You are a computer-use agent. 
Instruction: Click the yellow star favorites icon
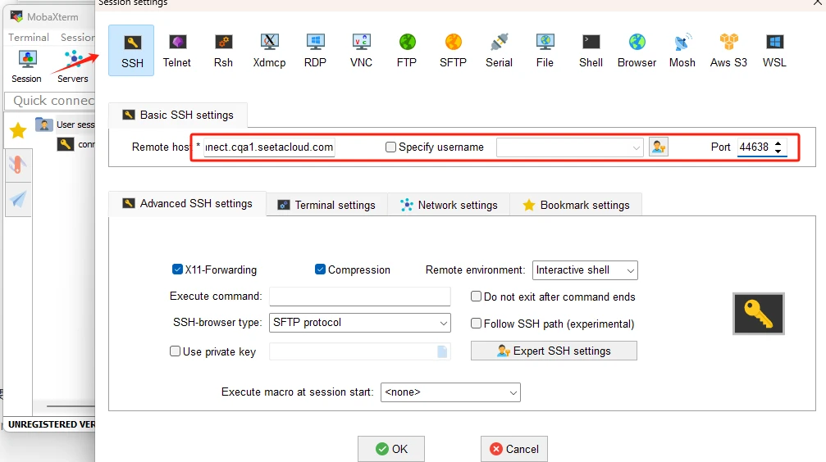18,130
